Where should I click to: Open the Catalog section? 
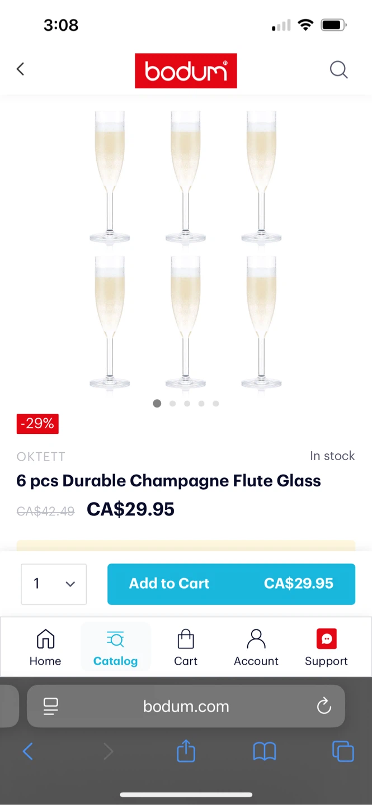(x=115, y=647)
